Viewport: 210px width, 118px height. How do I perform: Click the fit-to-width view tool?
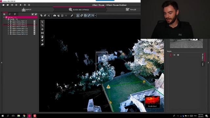click(42, 33)
